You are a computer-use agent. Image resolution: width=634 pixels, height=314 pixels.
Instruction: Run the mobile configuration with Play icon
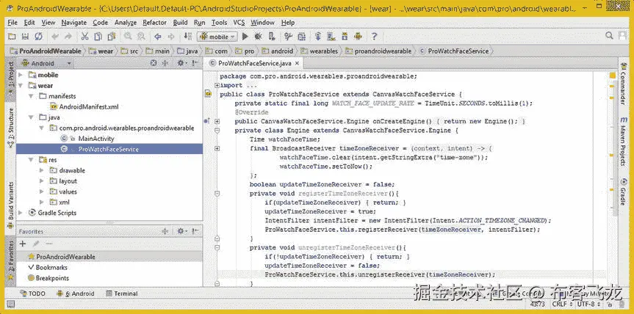pos(245,37)
